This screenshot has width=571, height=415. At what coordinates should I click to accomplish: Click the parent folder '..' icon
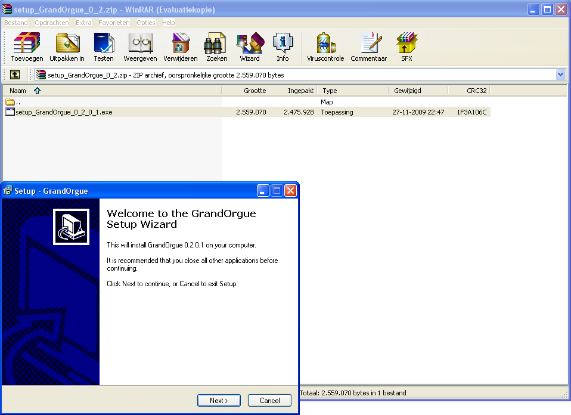tap(10, 101)
